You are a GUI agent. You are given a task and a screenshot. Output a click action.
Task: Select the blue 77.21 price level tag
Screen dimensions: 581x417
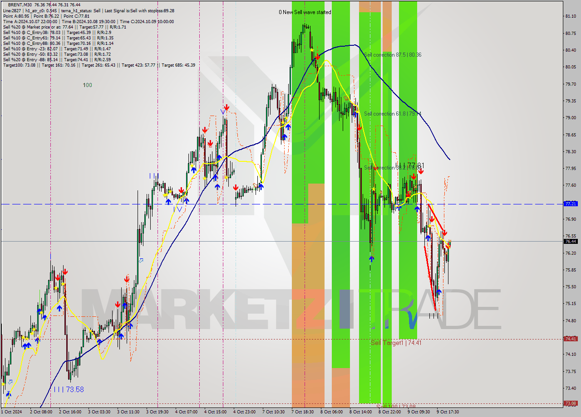pos(571,204)
